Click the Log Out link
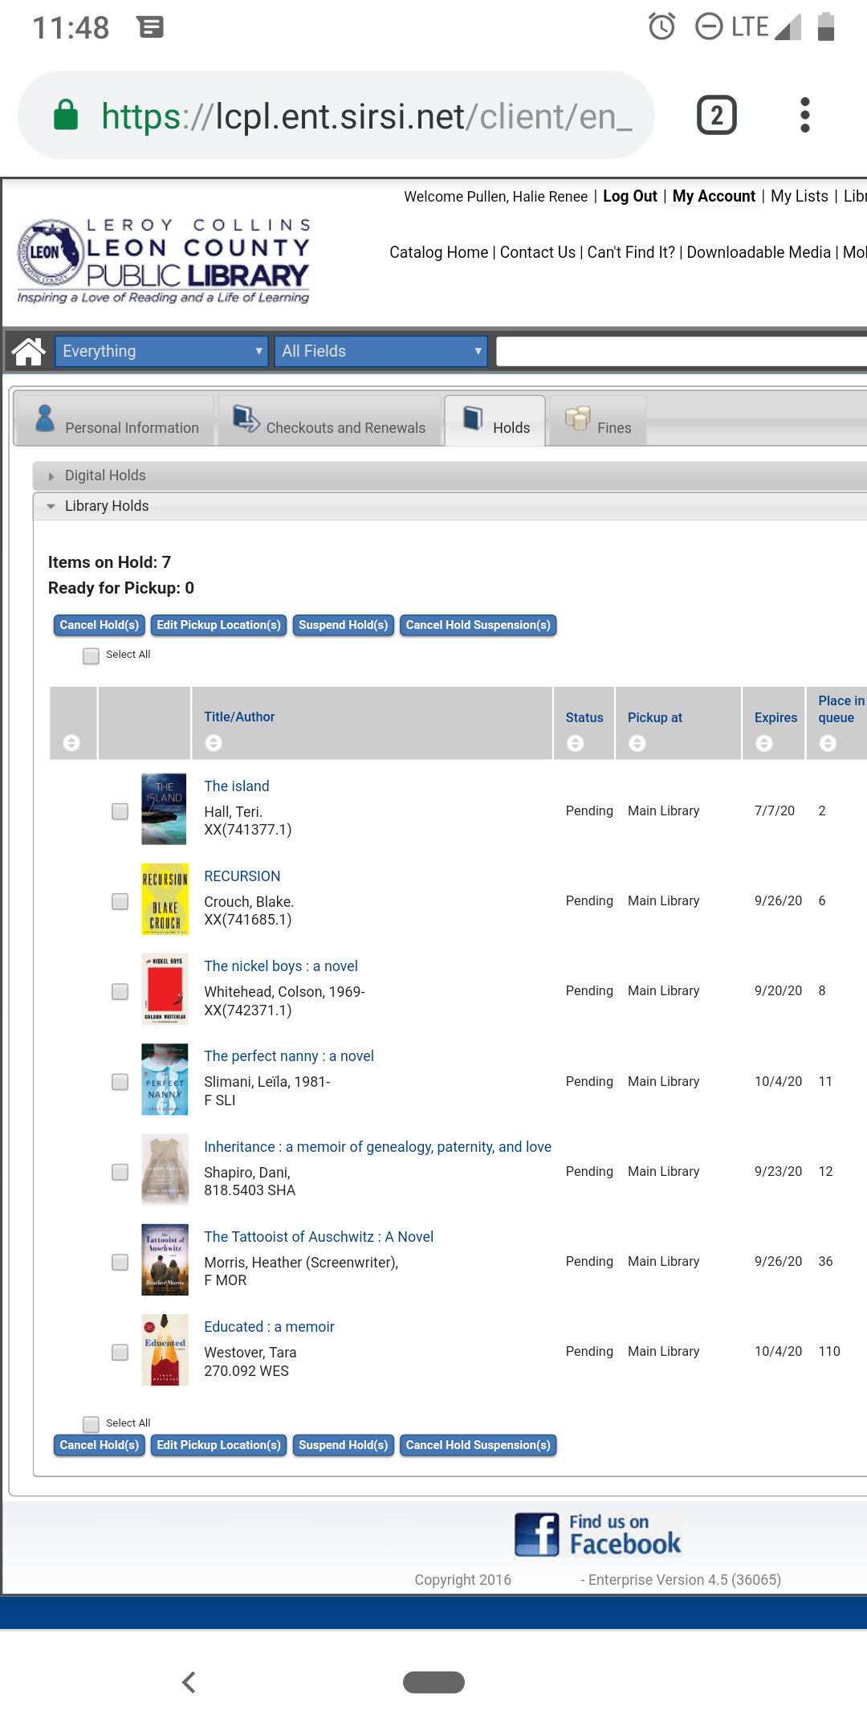Viewport: 867px width, 1735px height. [x=630, y=196]
